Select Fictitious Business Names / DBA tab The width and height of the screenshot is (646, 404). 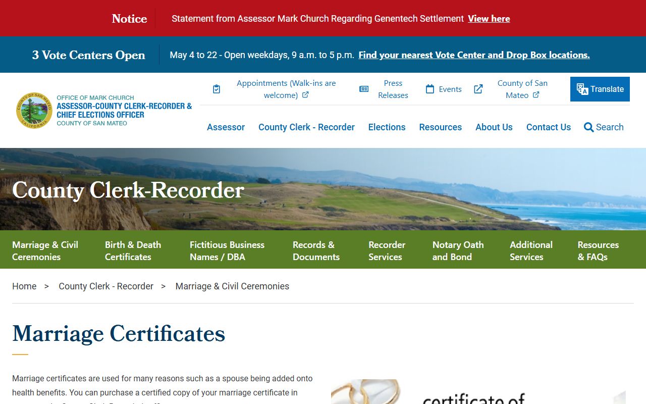[227, 250]
